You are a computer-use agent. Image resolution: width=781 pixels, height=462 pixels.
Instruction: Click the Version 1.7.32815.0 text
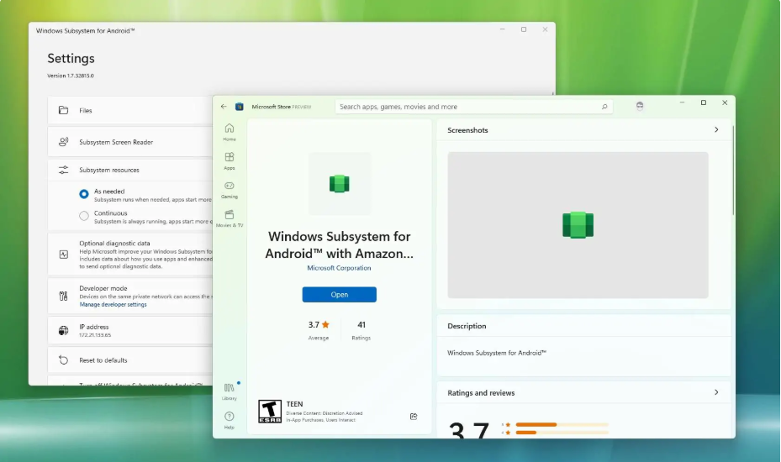(x=71, y=76)
